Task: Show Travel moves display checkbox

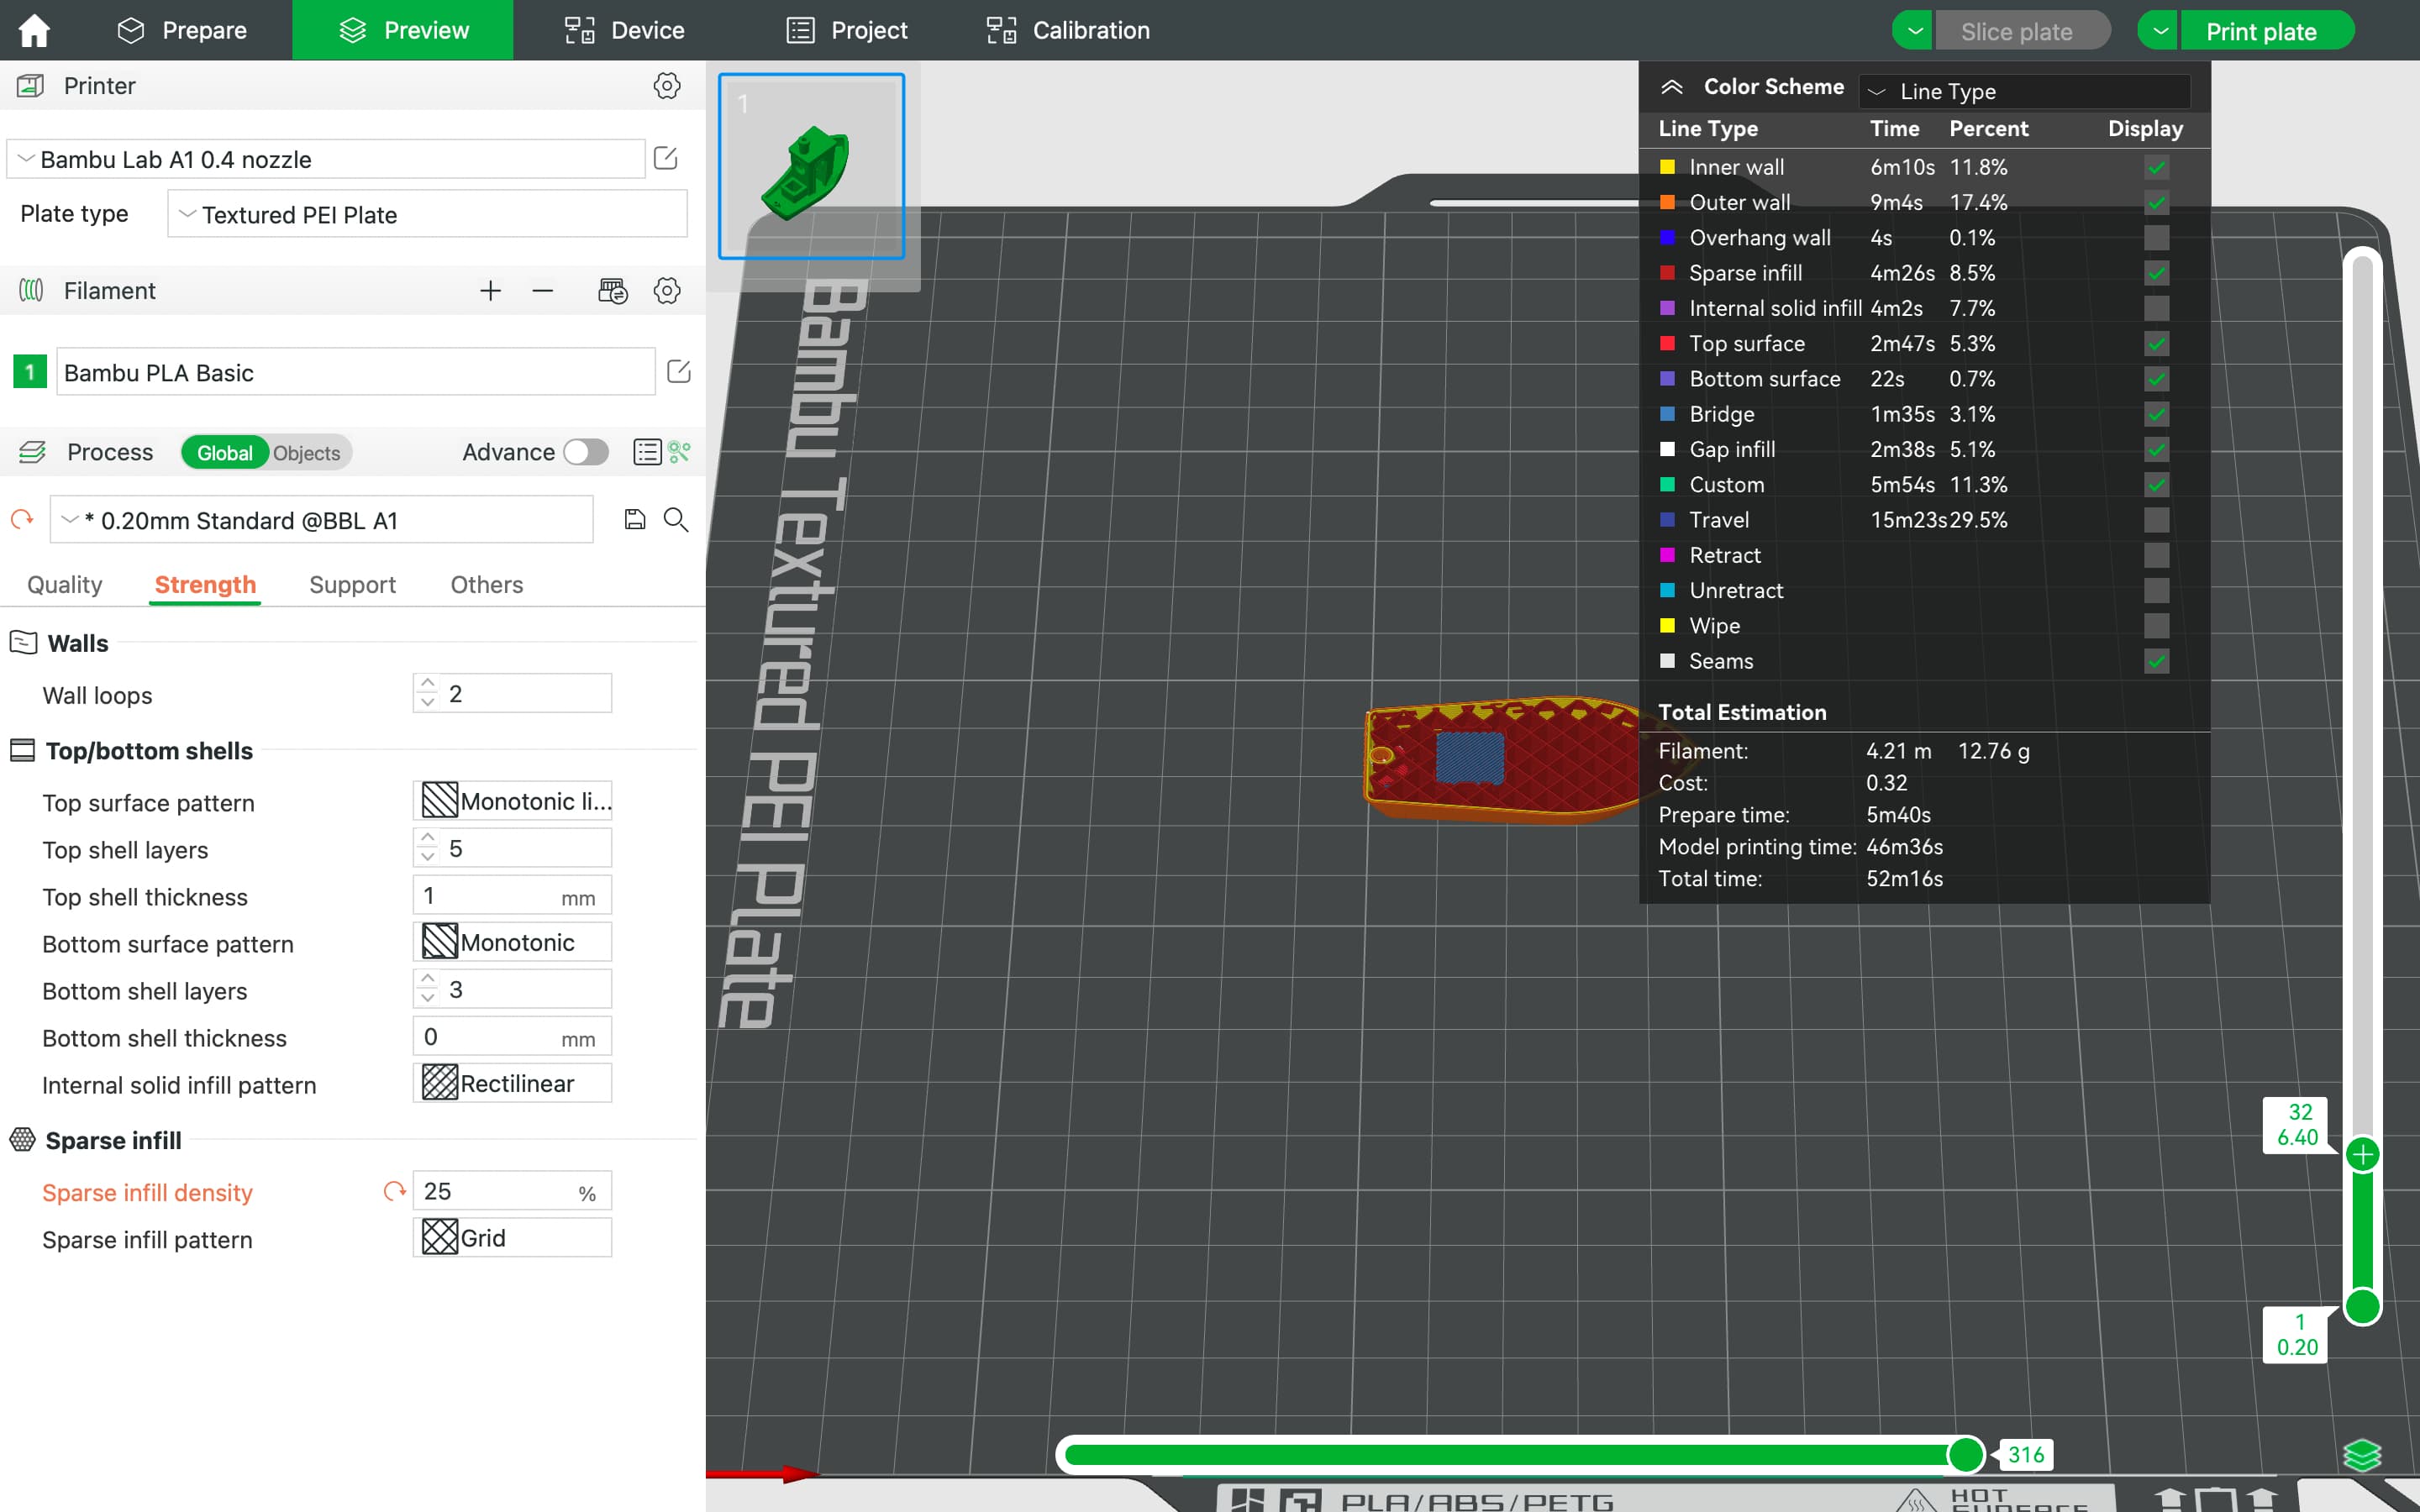Action: click(2157, 520)
